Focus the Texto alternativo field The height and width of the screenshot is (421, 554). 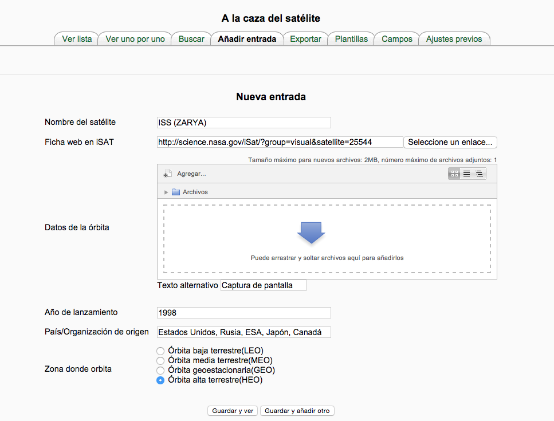click(x=263, y=285)
